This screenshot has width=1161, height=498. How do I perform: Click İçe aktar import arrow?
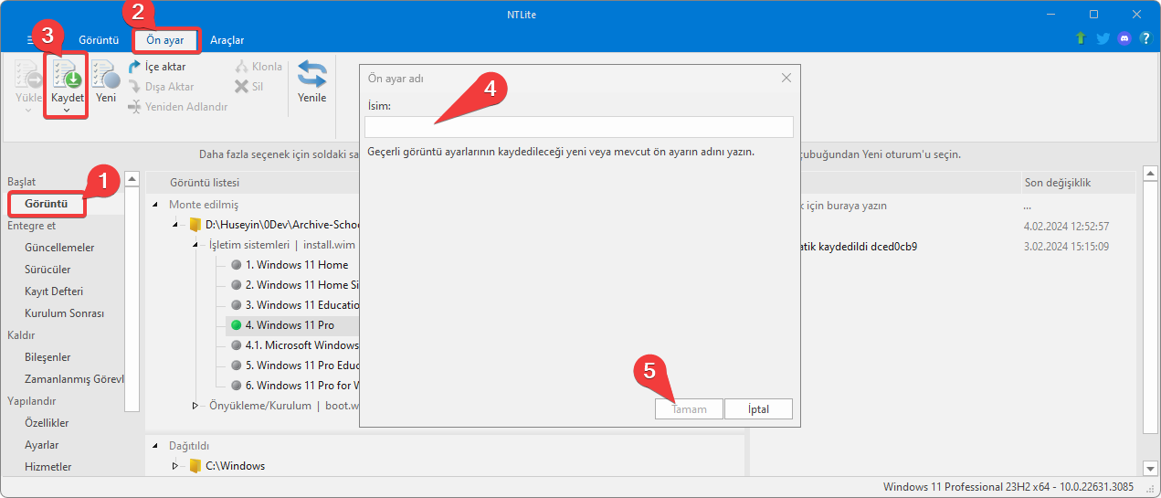[x=134, y=67]
